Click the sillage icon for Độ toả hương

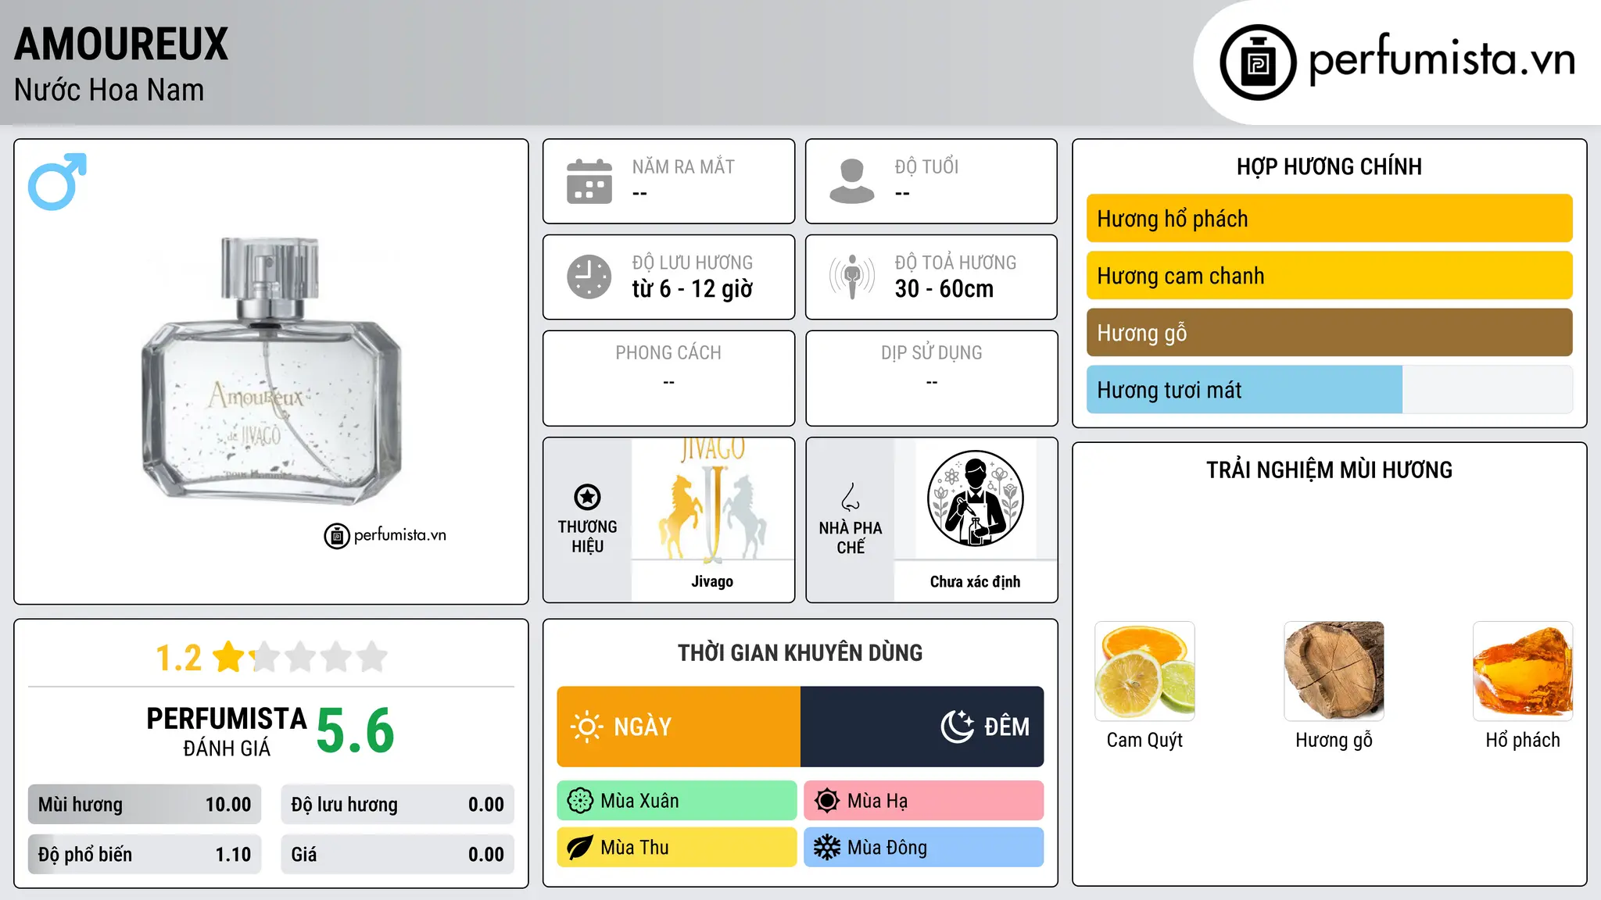point(852,277)
